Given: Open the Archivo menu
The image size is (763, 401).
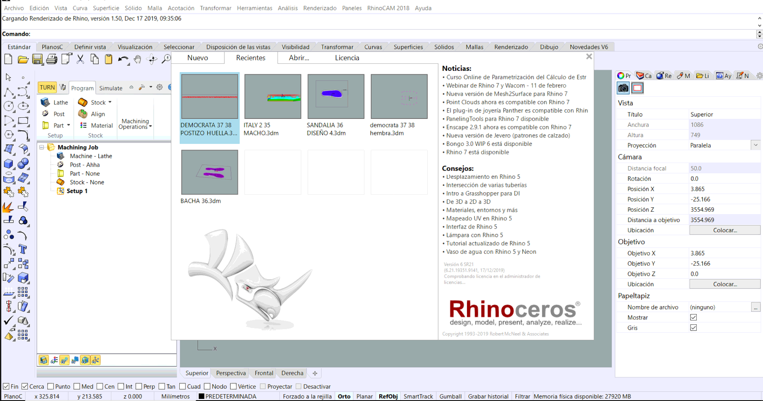Looking at the screenshot, I should pos(14,8).
